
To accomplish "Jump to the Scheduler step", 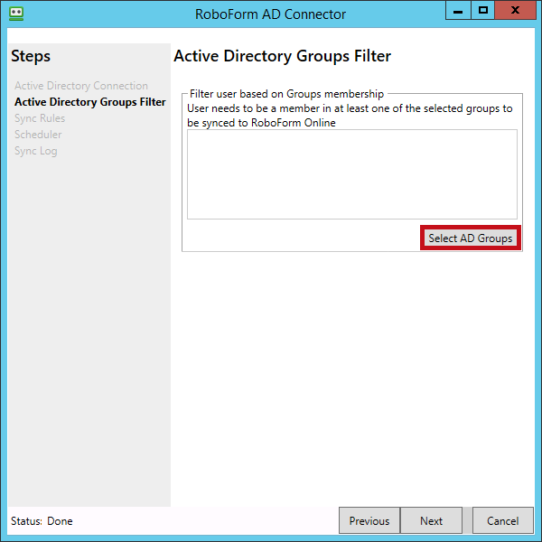I will 38,135.
